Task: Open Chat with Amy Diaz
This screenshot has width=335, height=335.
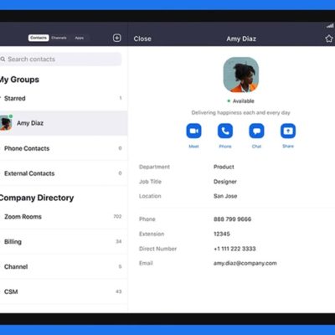Action: (x=256, y=131)
